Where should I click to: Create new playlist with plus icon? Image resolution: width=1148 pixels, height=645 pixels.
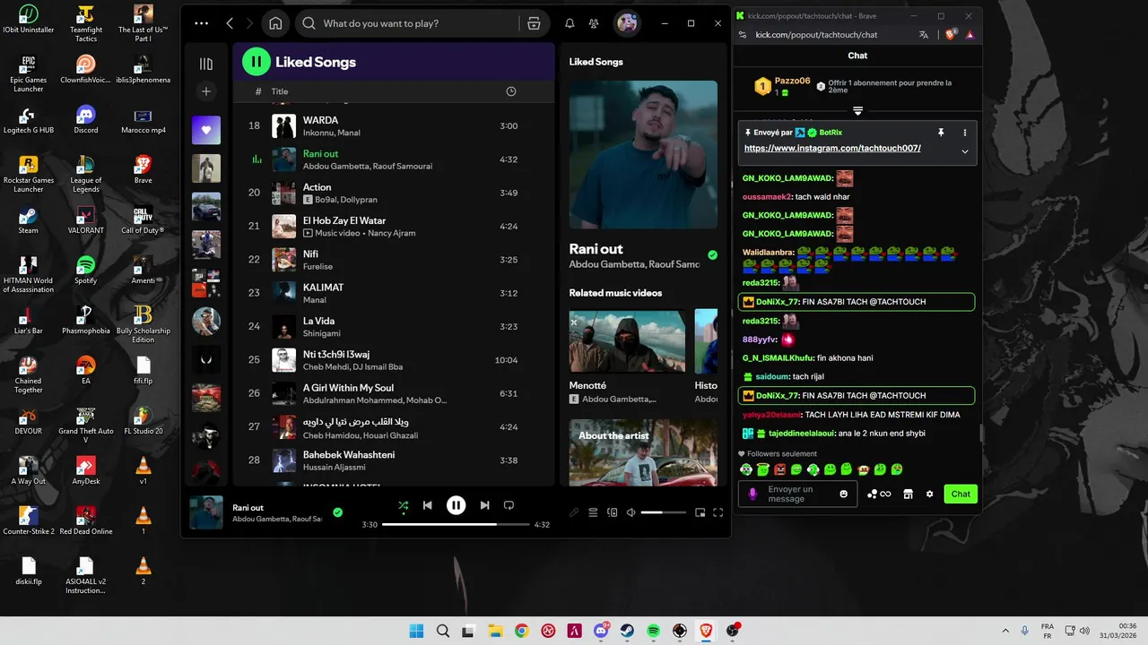(x=206, y=91)
